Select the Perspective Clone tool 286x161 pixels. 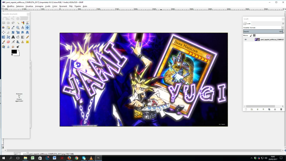point(4,47)
